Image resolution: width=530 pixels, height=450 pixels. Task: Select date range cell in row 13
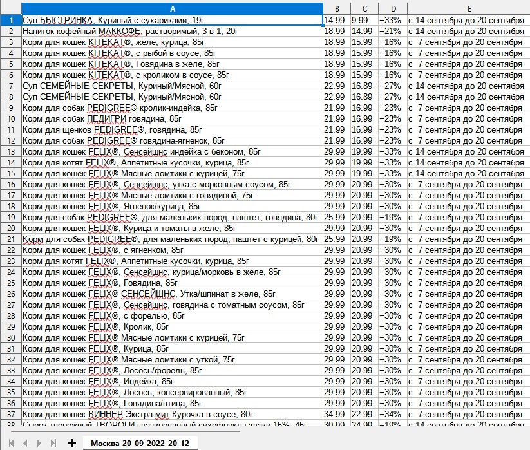click(468, 152)
